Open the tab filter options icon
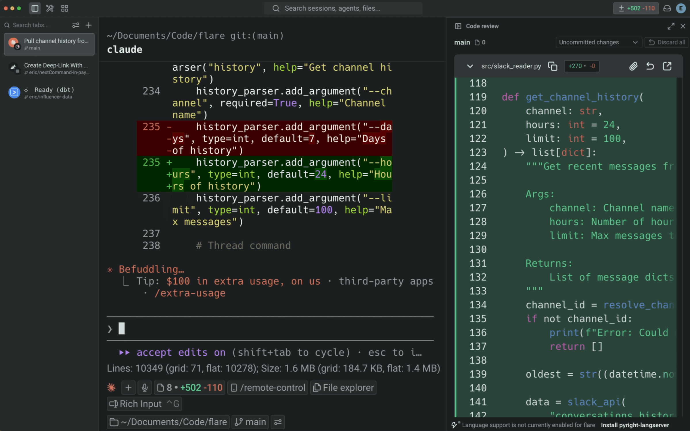The image size is (690, 431). tap(76, 25)
